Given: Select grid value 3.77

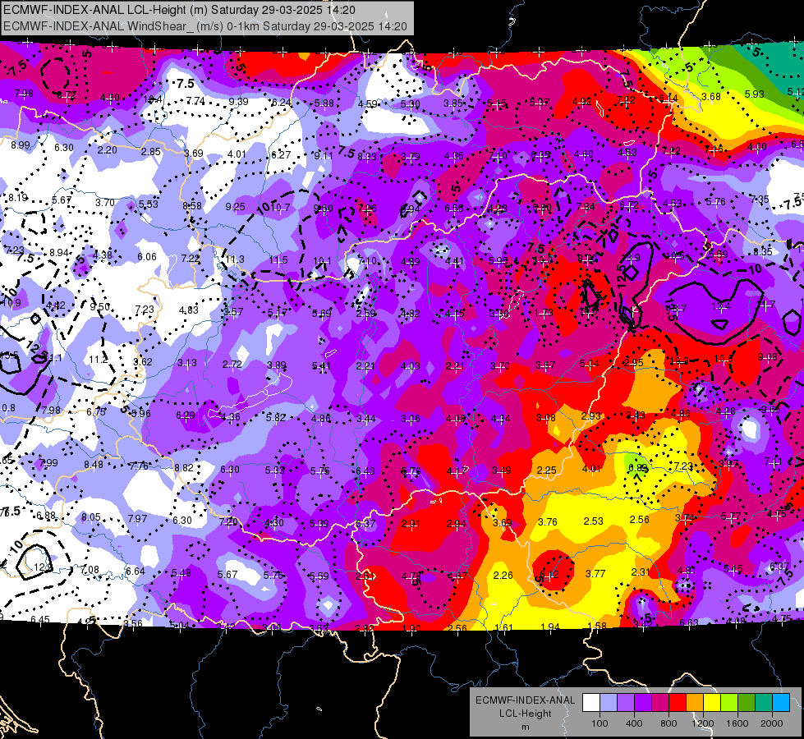Looking at the screenshot, I should click(595, 573).
